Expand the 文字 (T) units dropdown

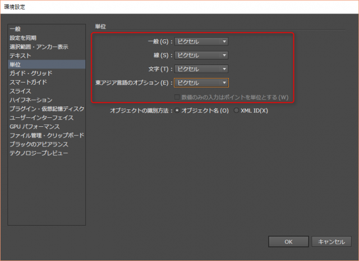[x=201, y=68]
